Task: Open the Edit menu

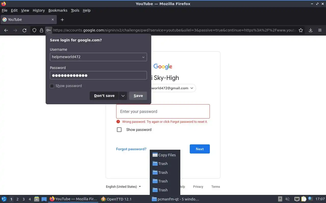Action: click(x=14, y=10)
